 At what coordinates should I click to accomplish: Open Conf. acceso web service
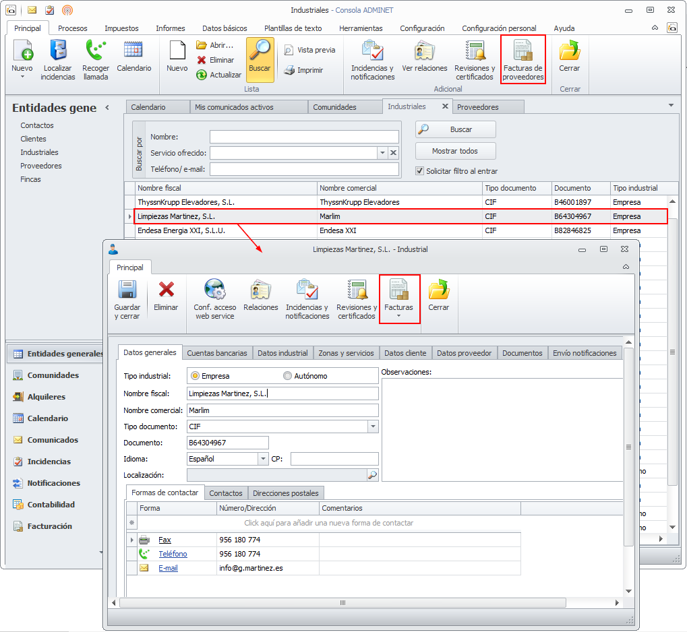pyautogui.click(x=214, y=300)
